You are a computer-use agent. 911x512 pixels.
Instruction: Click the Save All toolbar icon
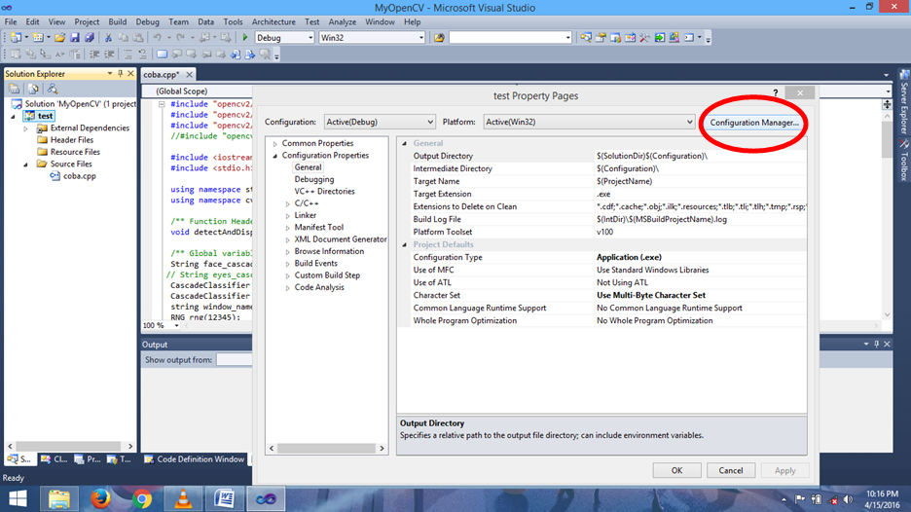(x=90, y=38)
